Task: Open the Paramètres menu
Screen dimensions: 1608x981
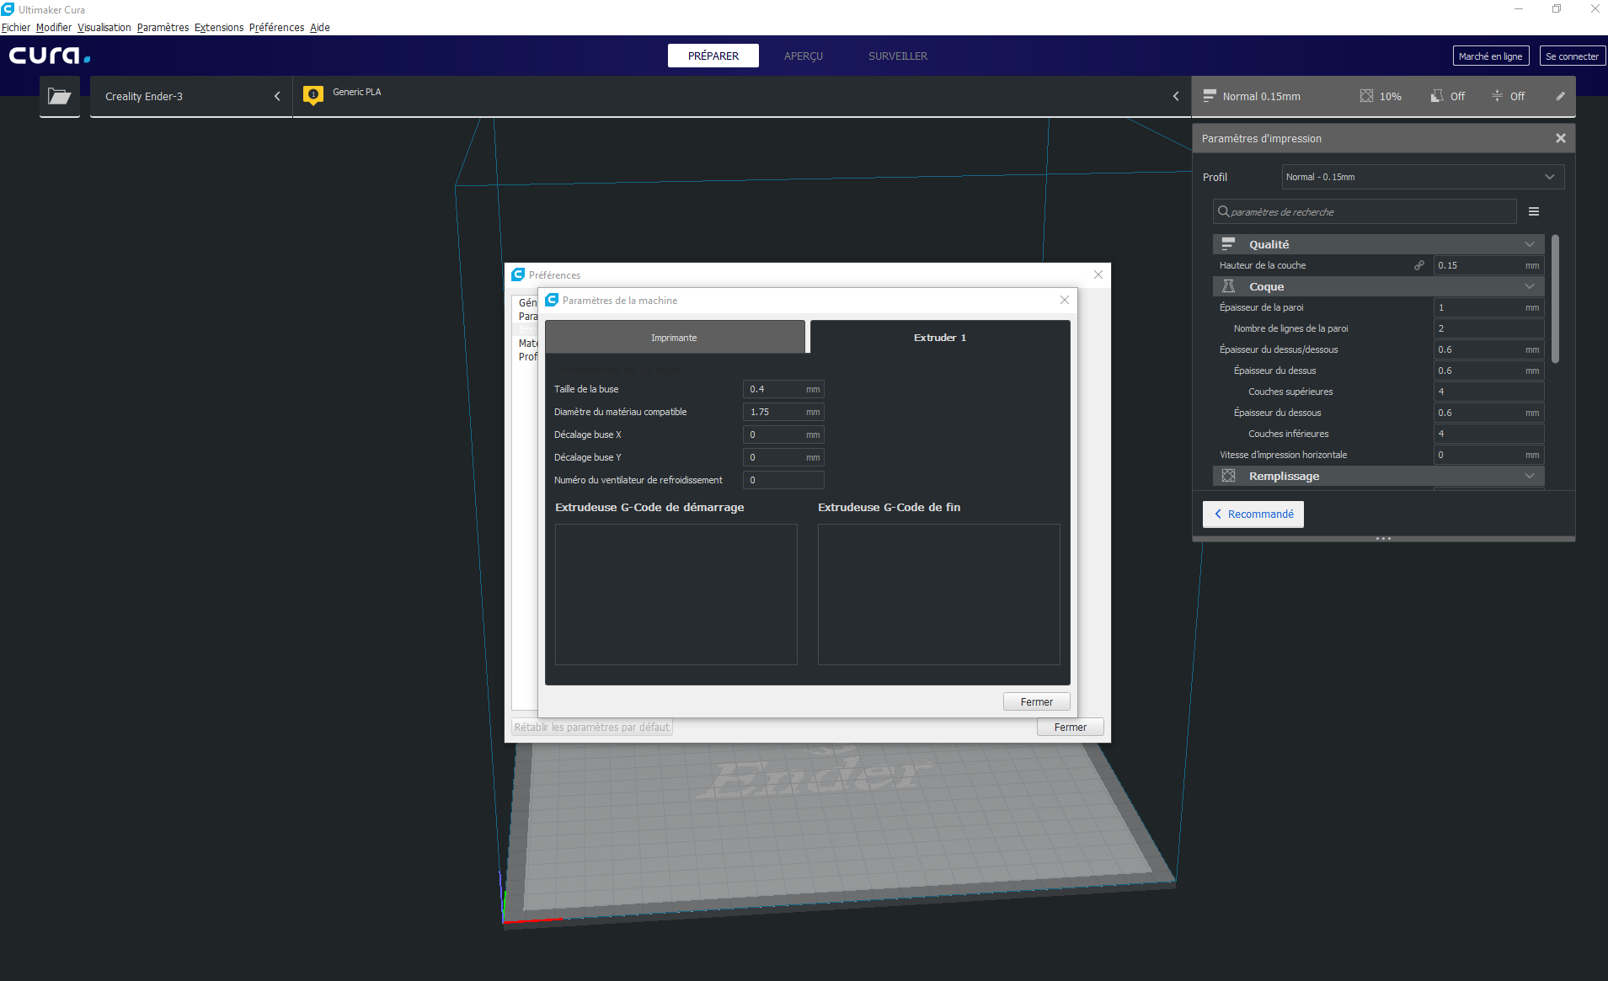Action: (163, 28)
